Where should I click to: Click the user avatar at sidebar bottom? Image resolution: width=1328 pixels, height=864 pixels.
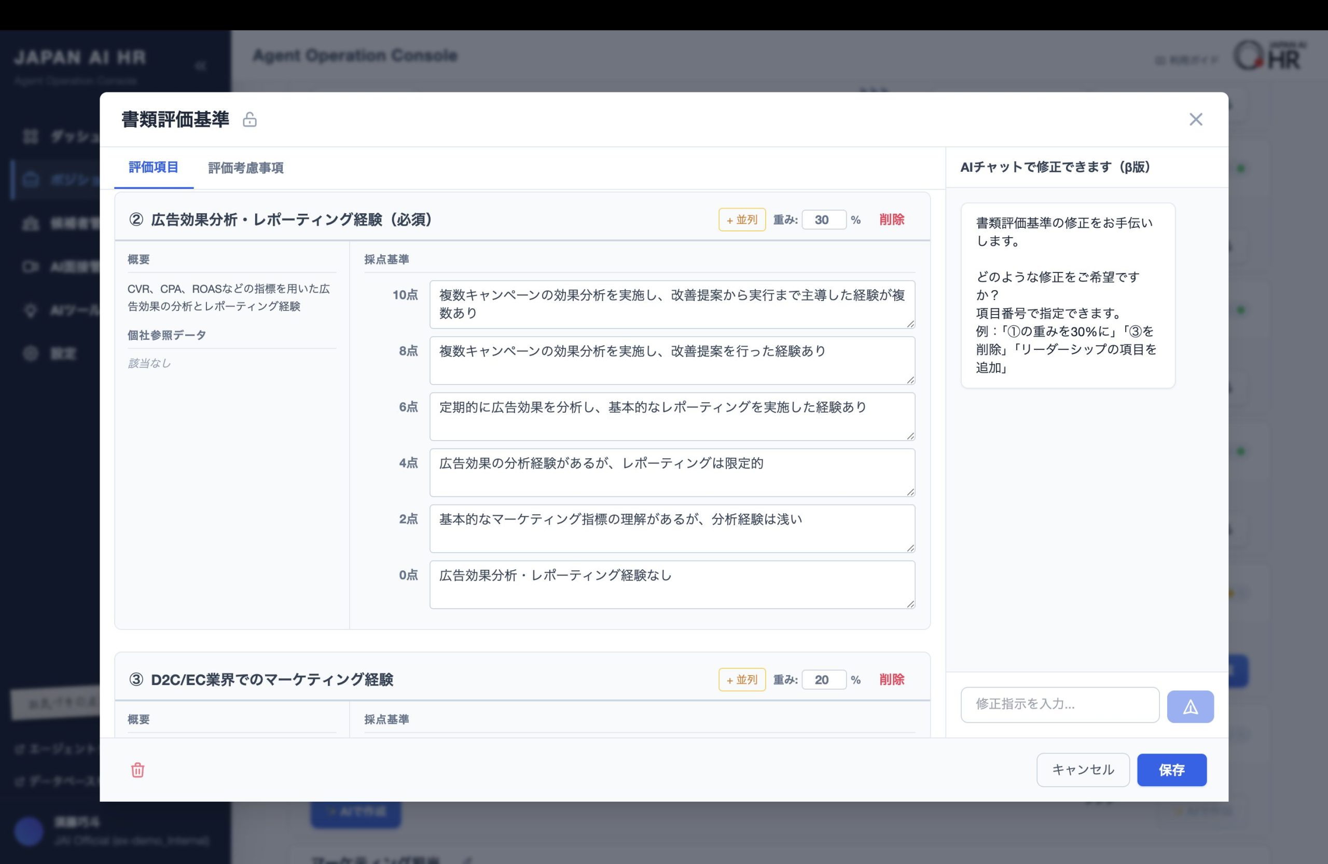click(29, 831)
